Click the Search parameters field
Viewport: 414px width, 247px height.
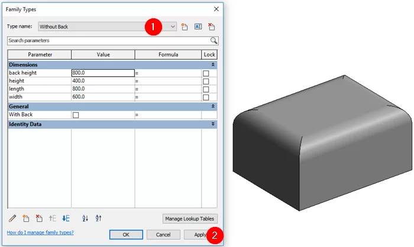pos(108,40)
